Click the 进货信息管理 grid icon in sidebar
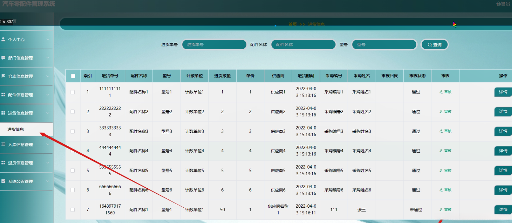This screenshot has height=223, width=512. (x=3, y=113)
